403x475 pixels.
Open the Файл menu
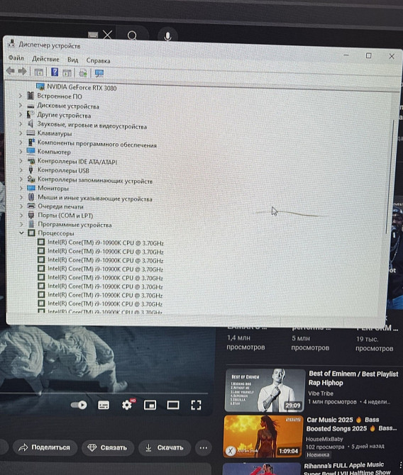tap(16, 57)
